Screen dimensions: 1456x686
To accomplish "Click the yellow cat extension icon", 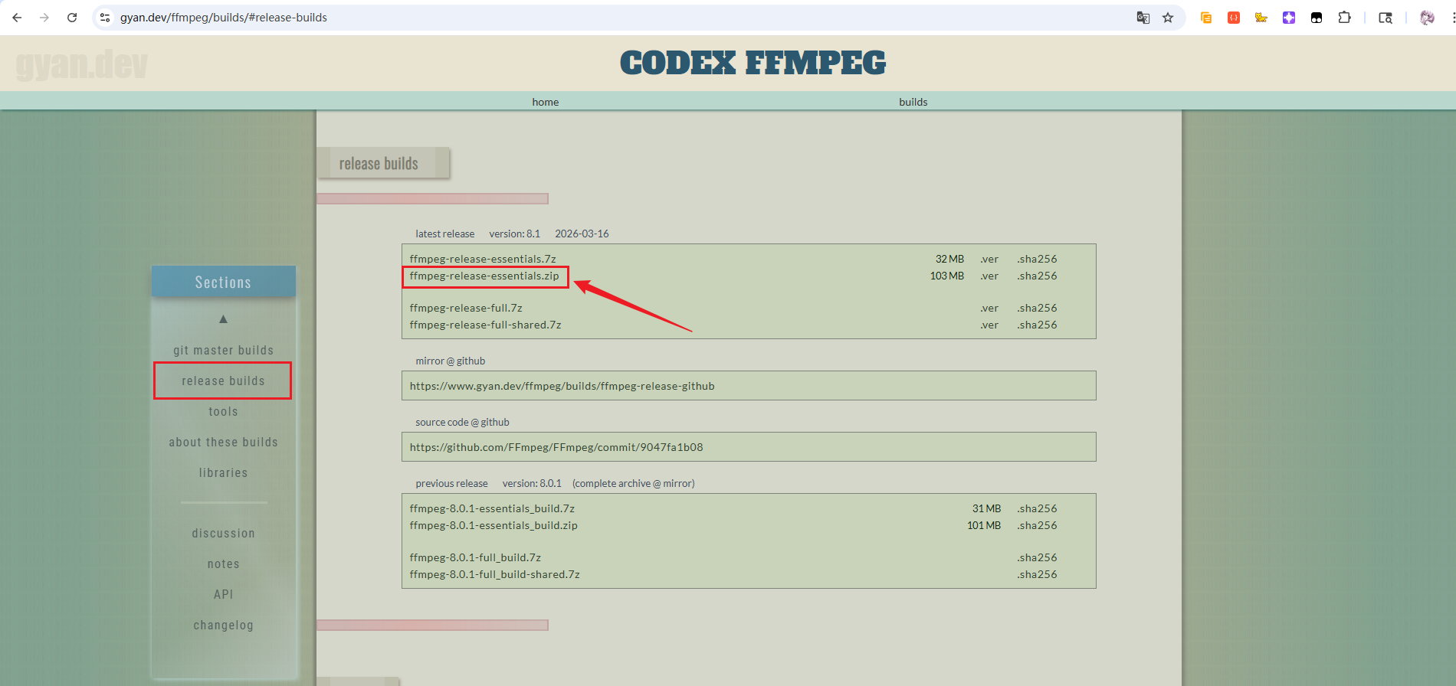I will coord(1261,18).
